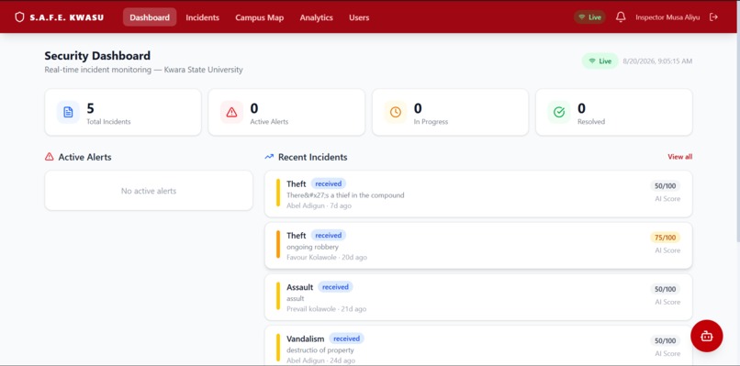The width and height of the screenshot is (740, 366).
Task: Click the View all link
Action: tap(680, 157)
